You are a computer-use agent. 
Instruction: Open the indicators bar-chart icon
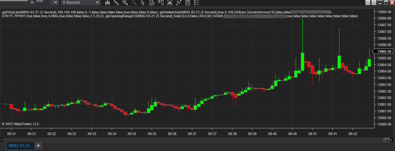170,3
